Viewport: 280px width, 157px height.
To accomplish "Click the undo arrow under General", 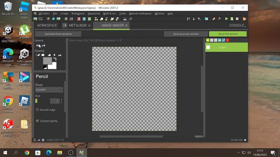I will coord(38,46).
